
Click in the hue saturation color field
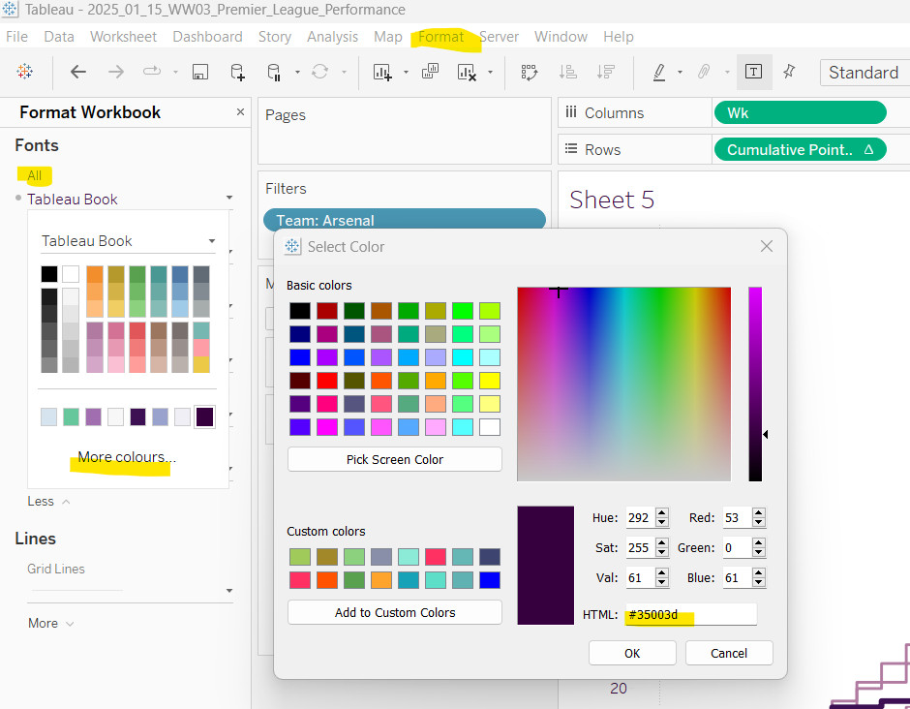point(623,384)
